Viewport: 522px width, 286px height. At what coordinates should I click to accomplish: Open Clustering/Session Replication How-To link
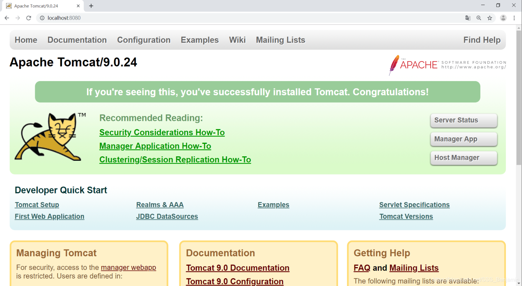point(175,159)
